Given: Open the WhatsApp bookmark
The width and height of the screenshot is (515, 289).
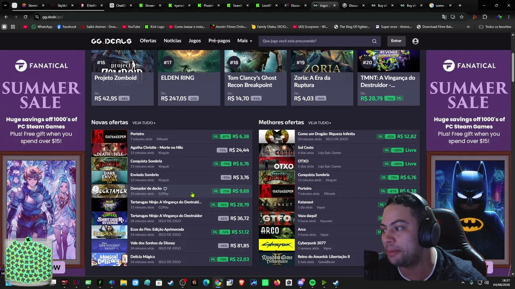Looking at the screenshot, I should point(42,27).
